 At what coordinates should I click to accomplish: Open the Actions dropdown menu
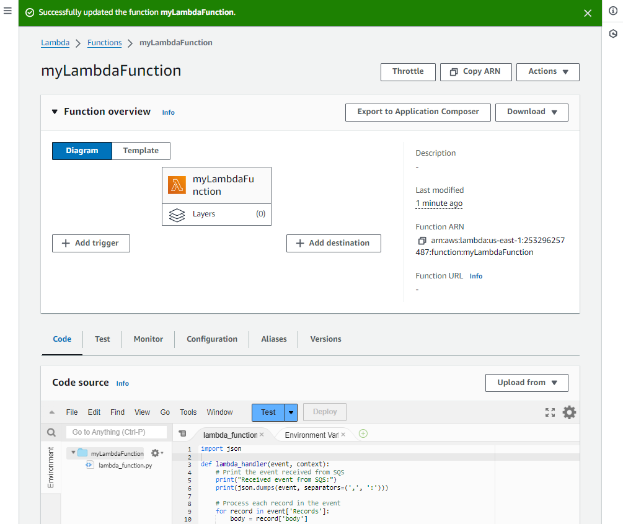coord(547,72)
